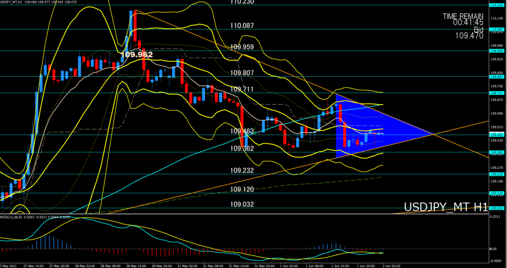Click the 'USDJPY_MT,H1' chart title at top-left
The image size is (507, 268).
pos(11,2)
